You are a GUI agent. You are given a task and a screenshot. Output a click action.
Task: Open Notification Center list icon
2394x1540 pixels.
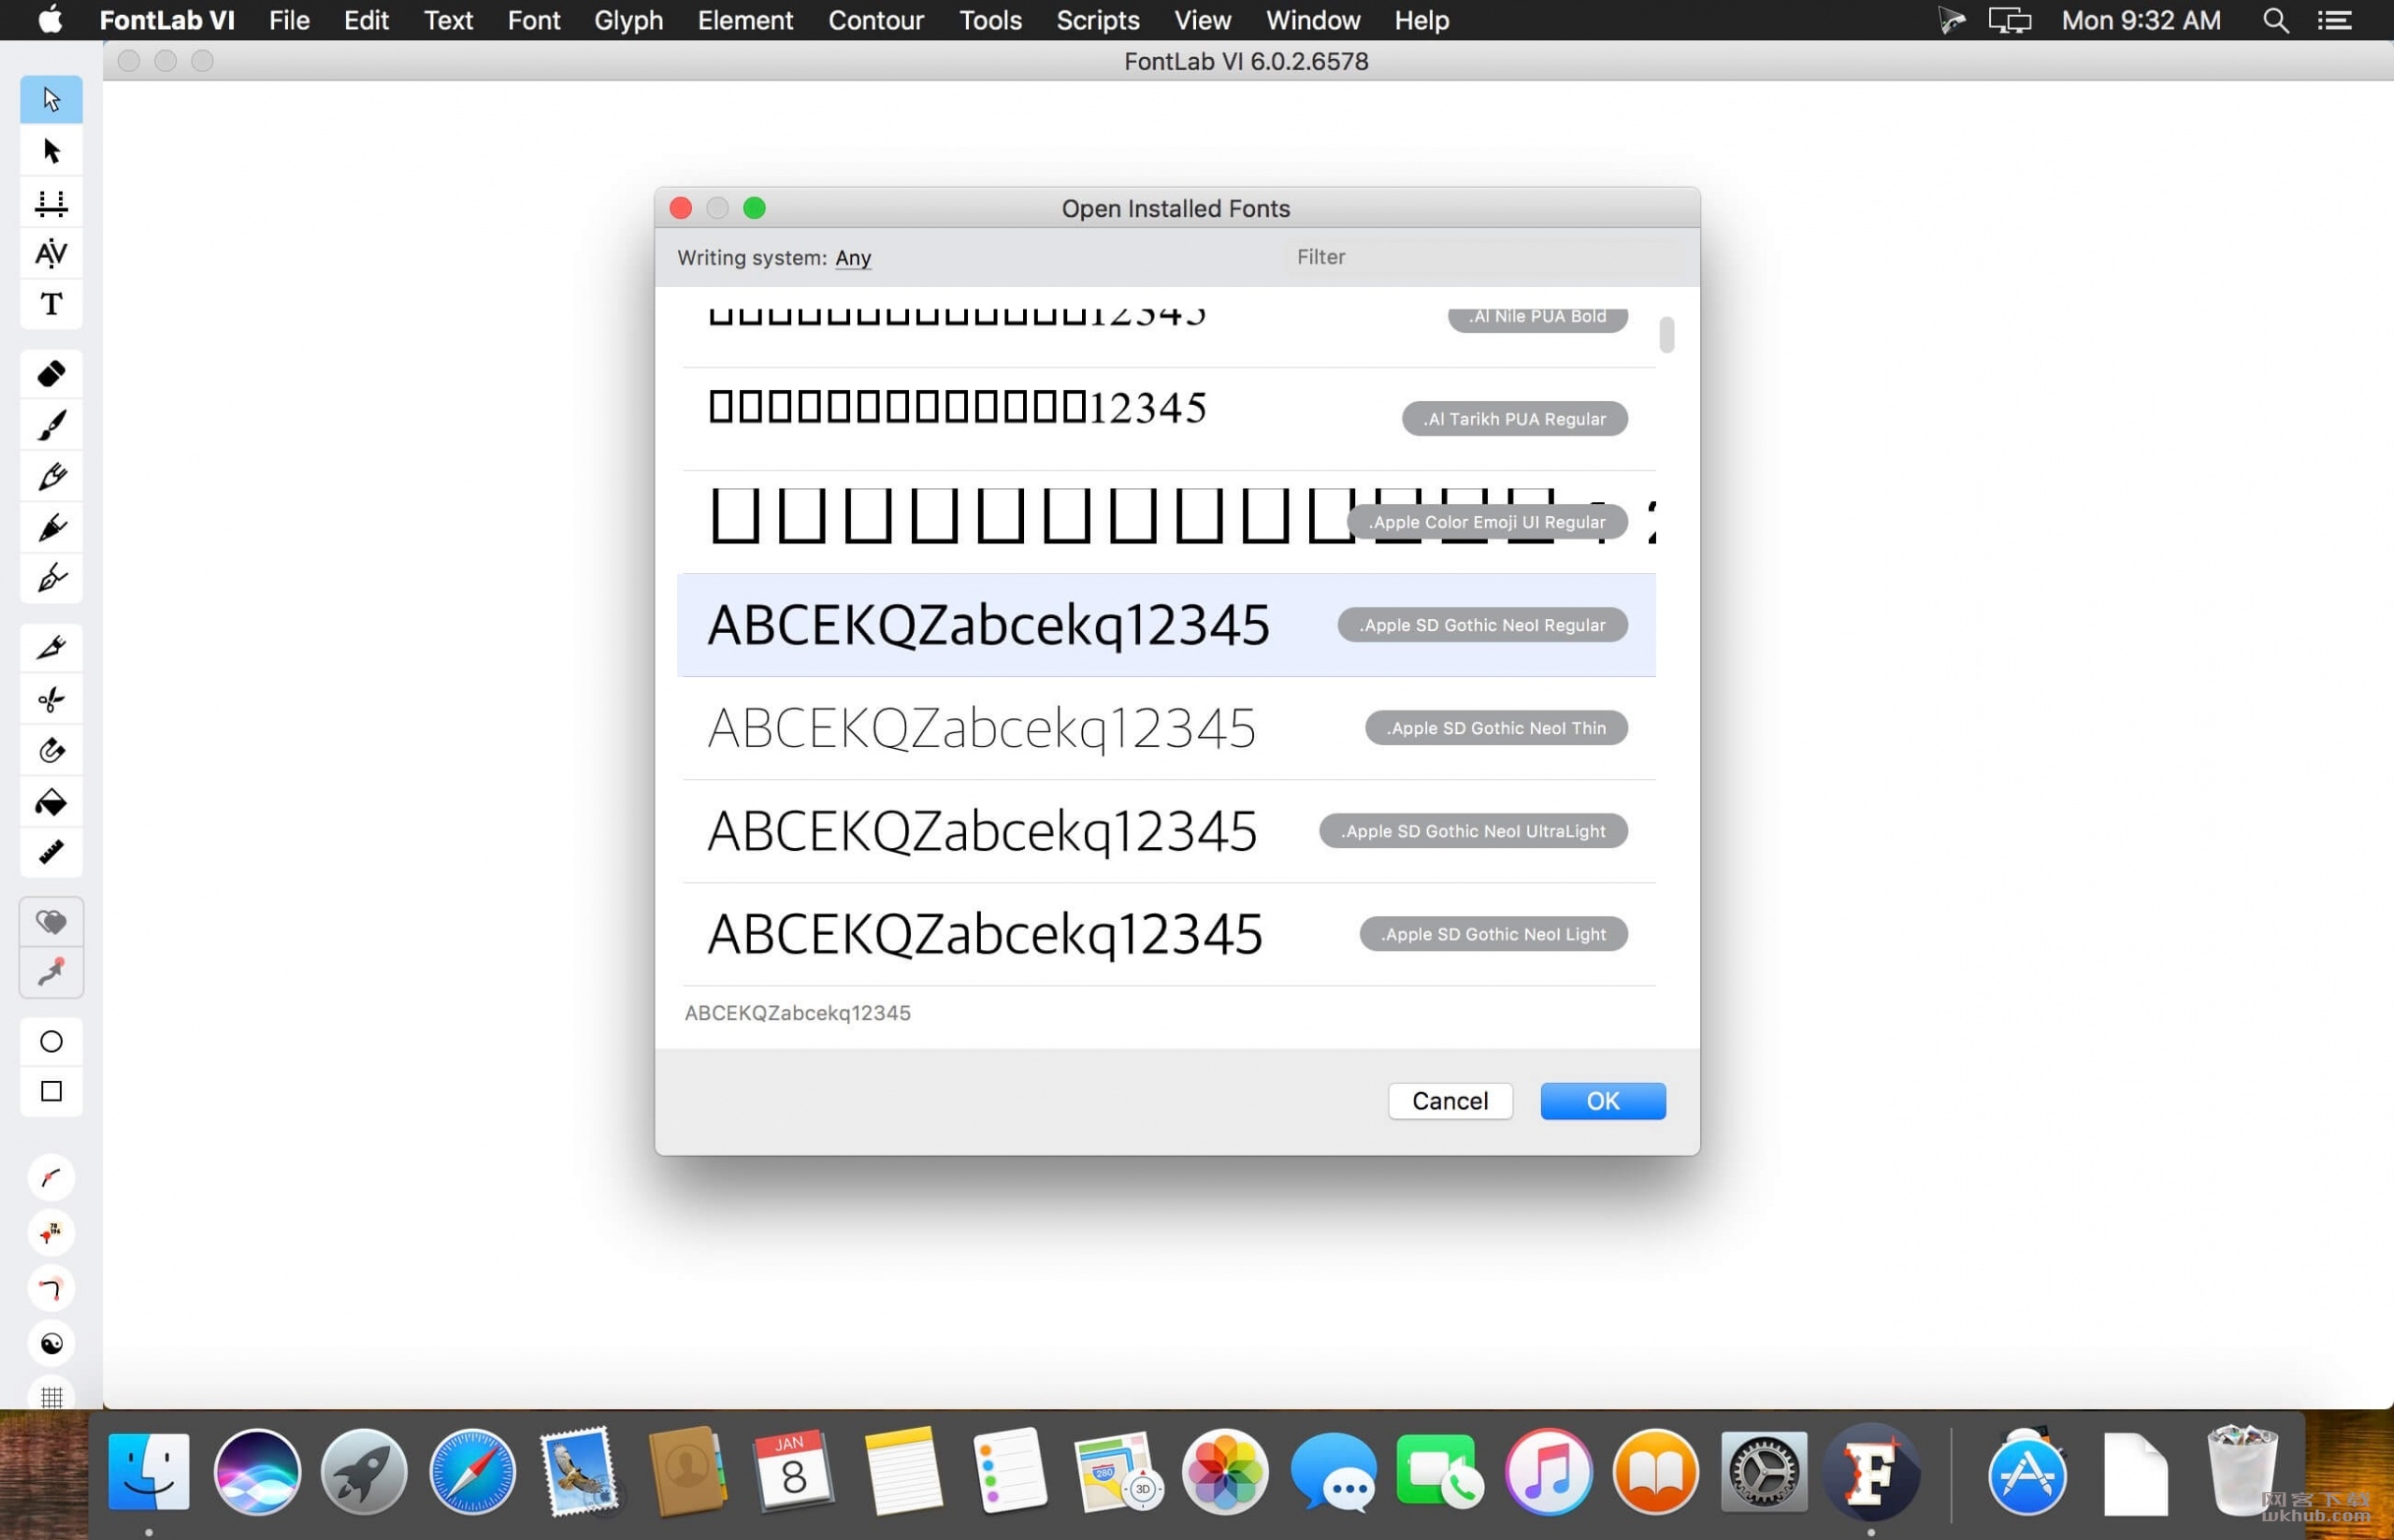2334,20
